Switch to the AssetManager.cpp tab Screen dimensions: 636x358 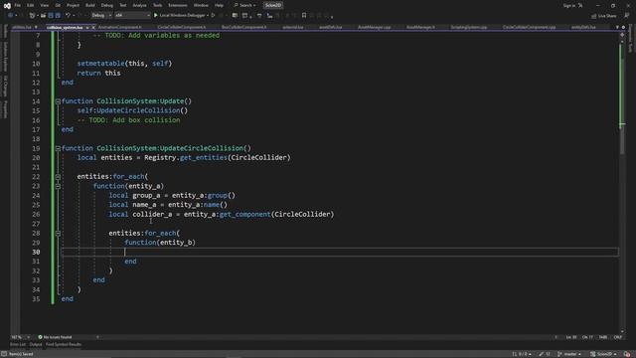click(375, 27)
